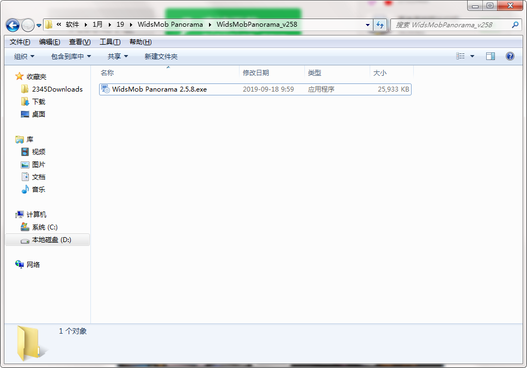
Task: Click the Back navigation arrow button
Action: pyautogui.click(x=13, y=25)
